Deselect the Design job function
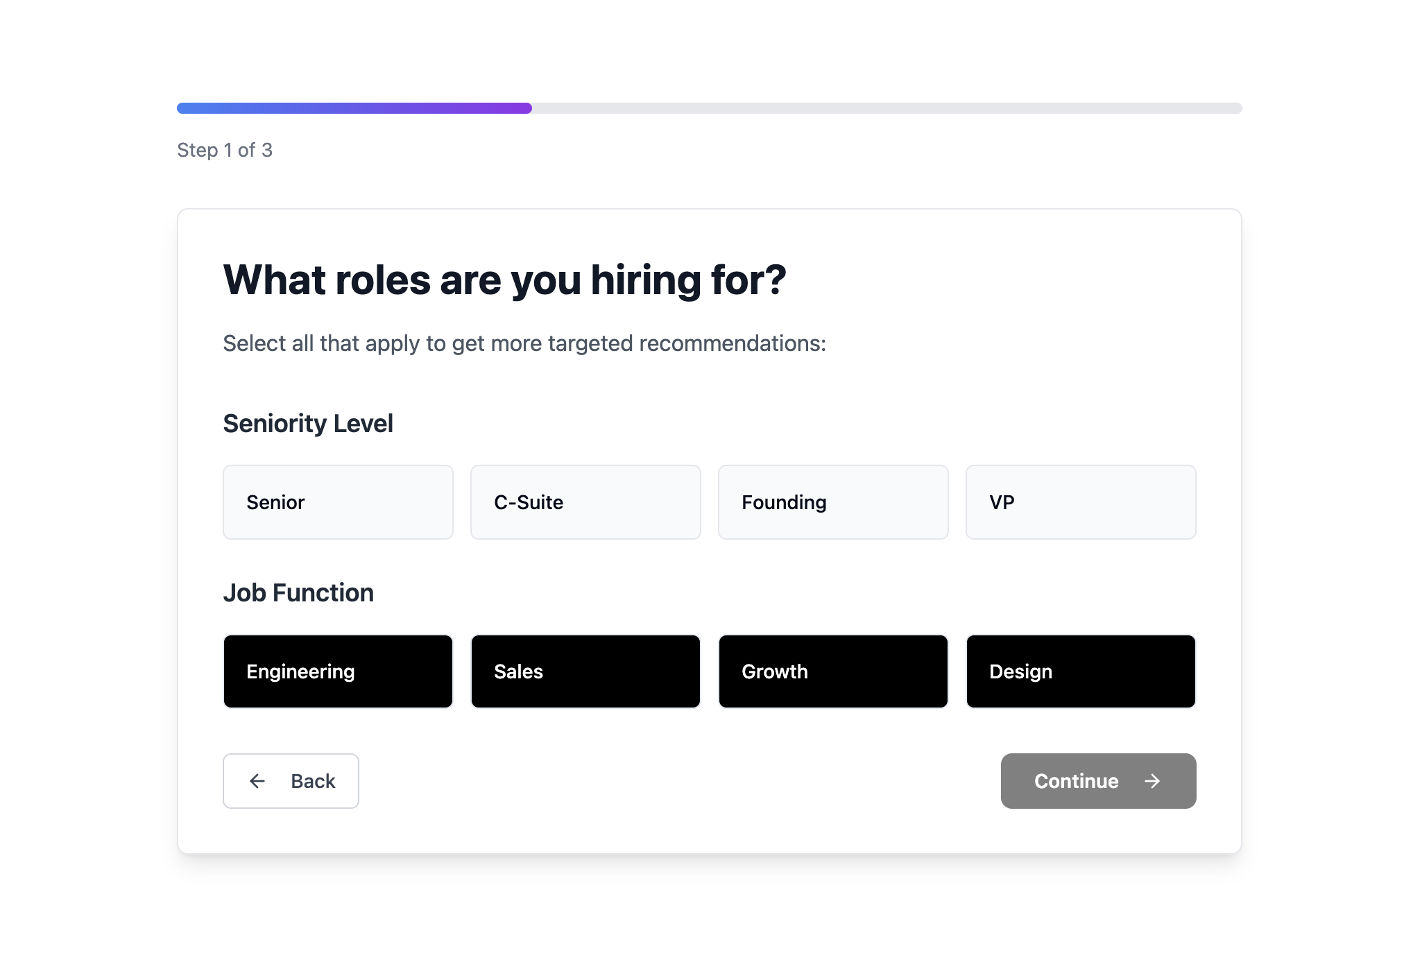The width and height of the screenshot is (1404, 960). pos(1081,671)
